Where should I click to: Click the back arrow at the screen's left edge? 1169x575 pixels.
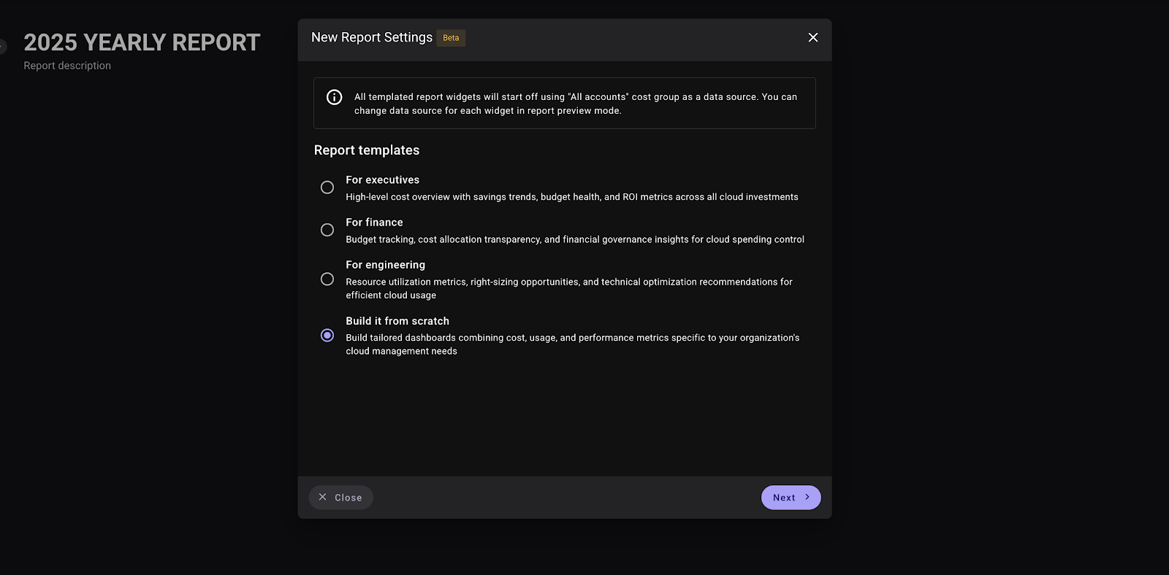coord(4,46)
